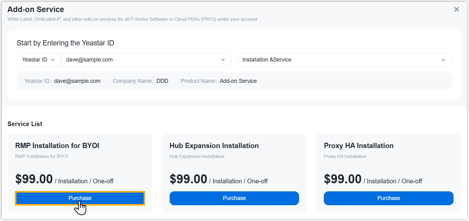Click the chevron in the dave@sample.com field
The image size is (469, 221).
pos(223,60)
